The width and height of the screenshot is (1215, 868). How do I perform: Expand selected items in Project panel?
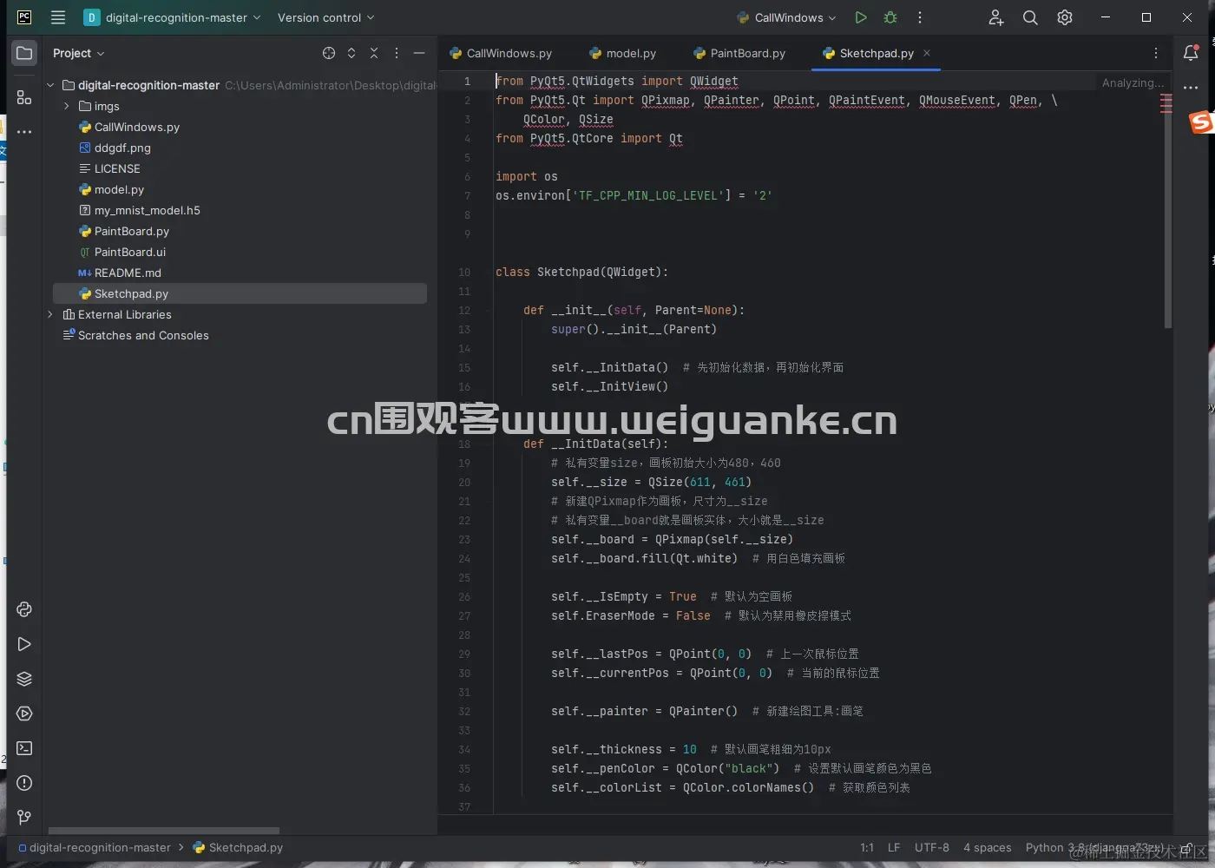pyautogui.click(x=351, y=53)
